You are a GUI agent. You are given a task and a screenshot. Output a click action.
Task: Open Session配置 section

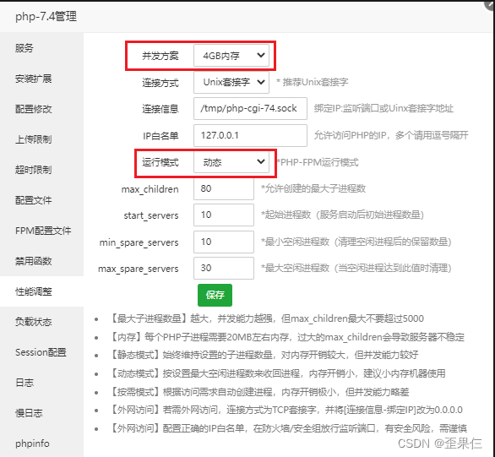coord(41,352)
